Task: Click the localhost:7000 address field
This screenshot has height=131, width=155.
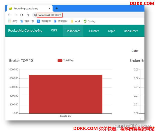Action: 50,15
